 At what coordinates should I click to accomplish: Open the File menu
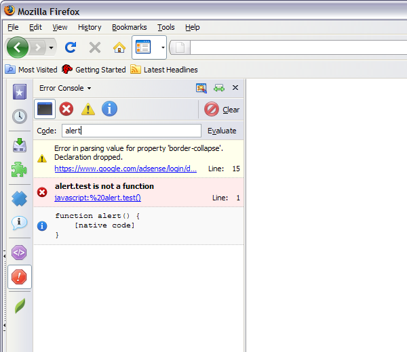coord(13,27)
